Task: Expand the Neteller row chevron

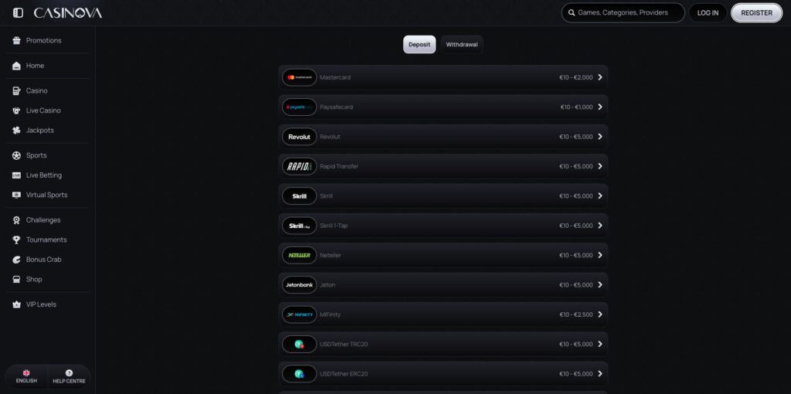Action: (599, 255)
